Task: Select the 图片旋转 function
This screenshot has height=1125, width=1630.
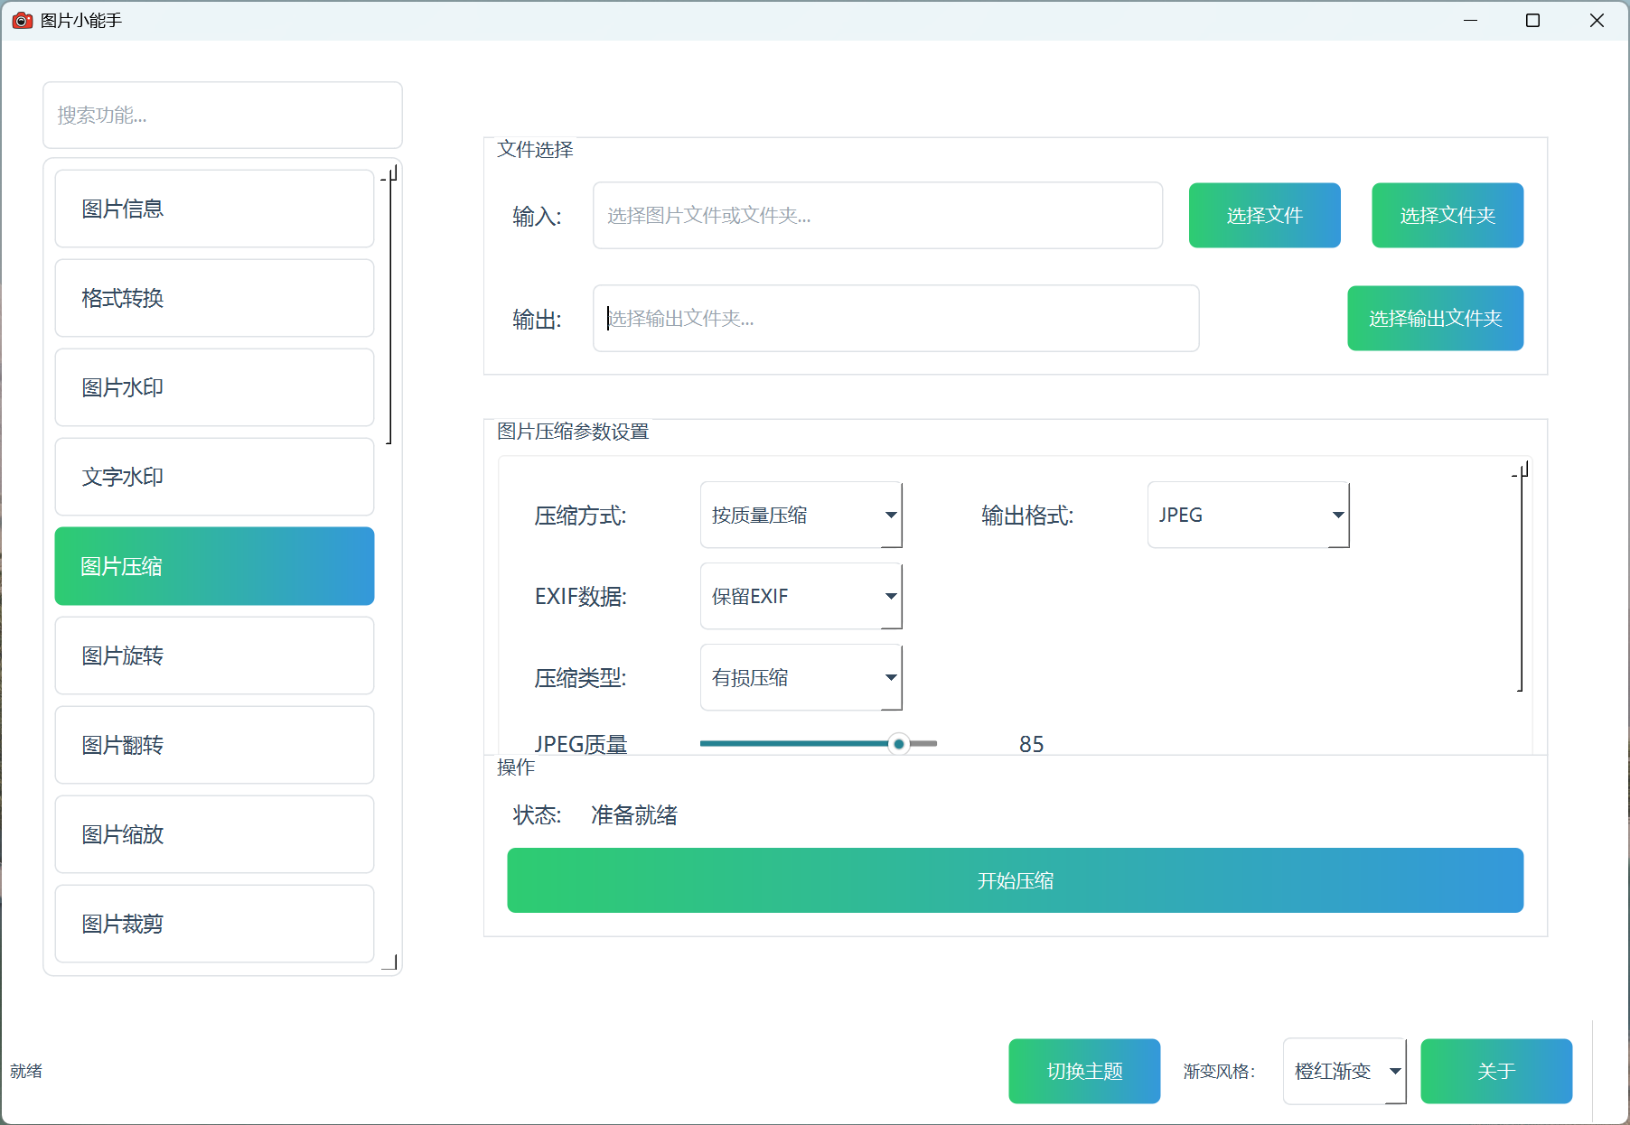Action: (214, 655)
